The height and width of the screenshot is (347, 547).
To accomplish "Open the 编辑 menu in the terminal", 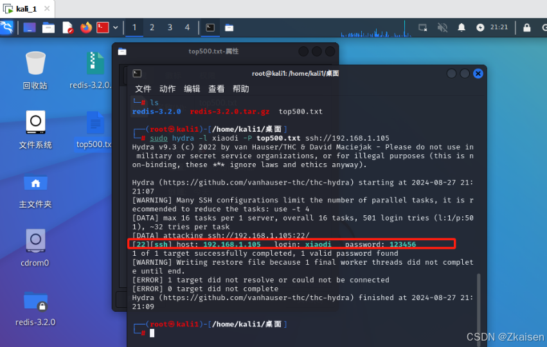I will [192, 89].
